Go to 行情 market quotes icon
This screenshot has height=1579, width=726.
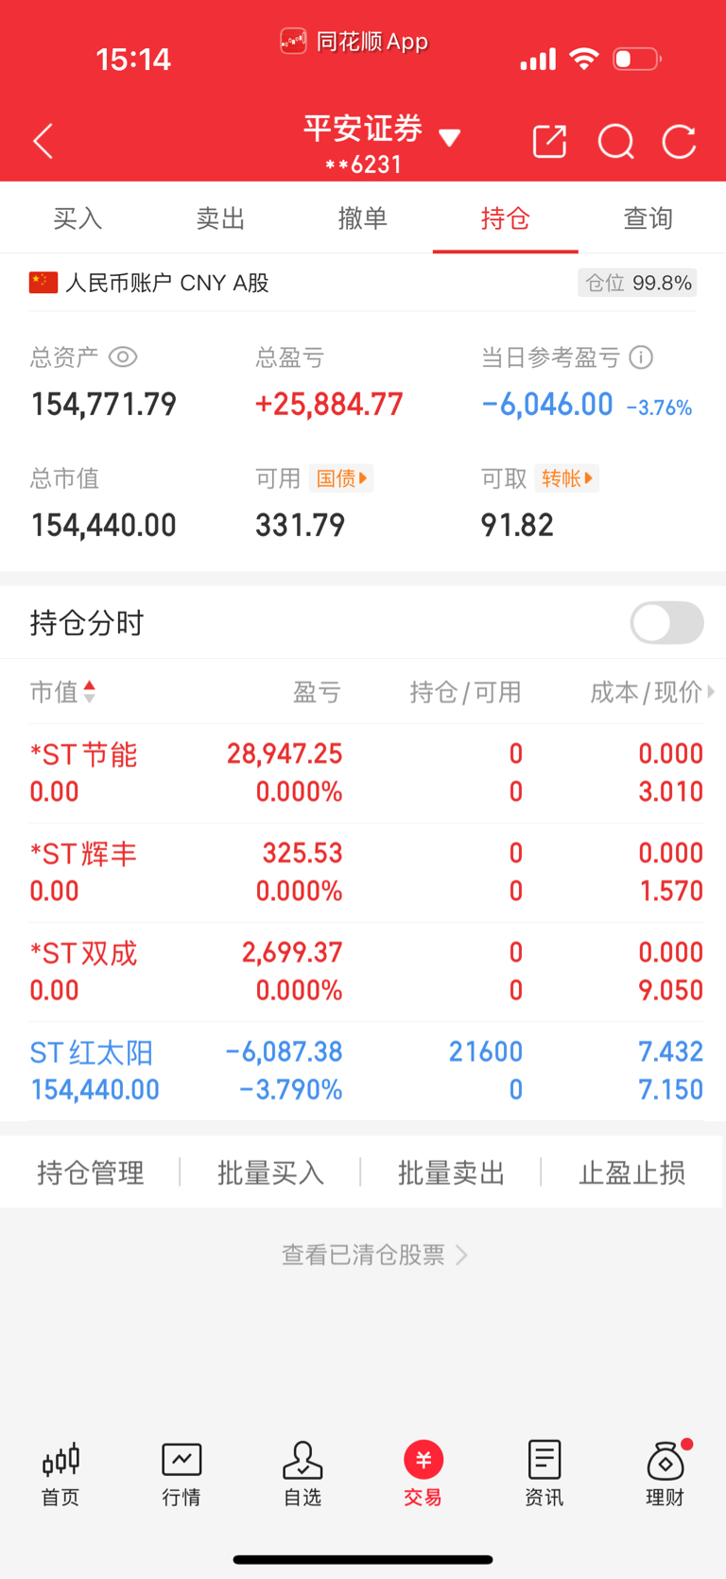[181, 1474]
